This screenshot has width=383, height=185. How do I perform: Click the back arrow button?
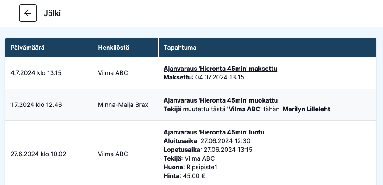click(28, 13)
